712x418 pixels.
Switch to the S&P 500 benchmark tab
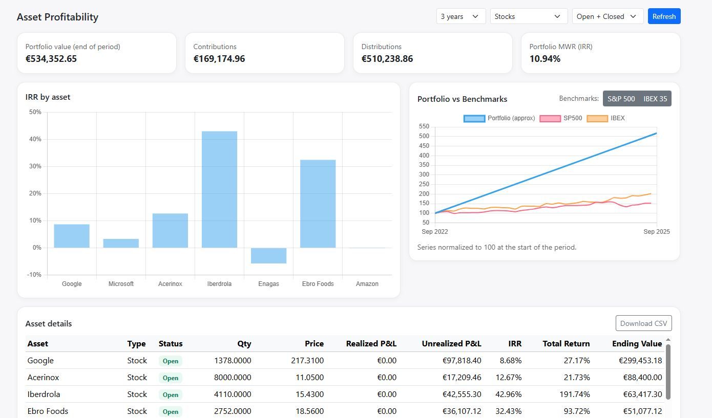621,98
